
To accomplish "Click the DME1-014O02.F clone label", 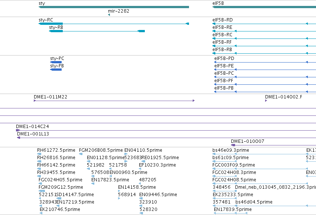I will point(284,97).
